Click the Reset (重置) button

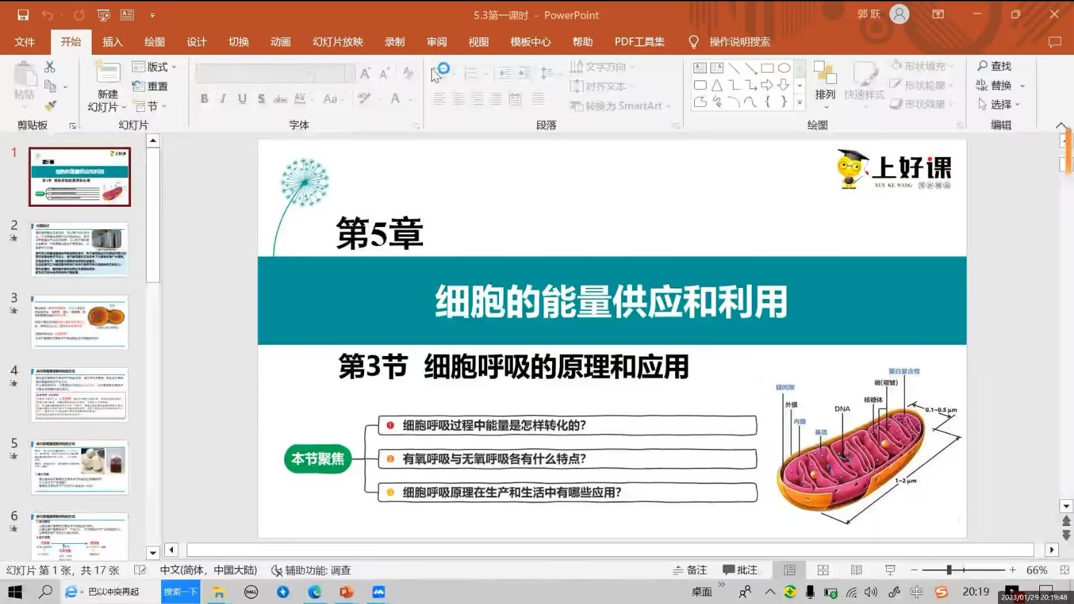click(151, 86)
